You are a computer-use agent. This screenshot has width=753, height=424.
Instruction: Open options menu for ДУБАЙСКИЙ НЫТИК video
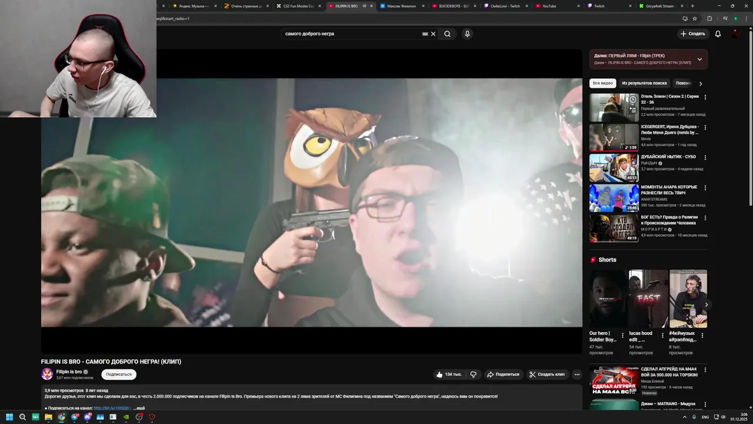coord(705,157)
